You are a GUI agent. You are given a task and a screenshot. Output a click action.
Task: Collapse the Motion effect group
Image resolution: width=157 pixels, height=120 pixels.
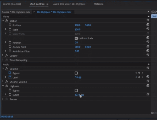[x=3, y=21]
